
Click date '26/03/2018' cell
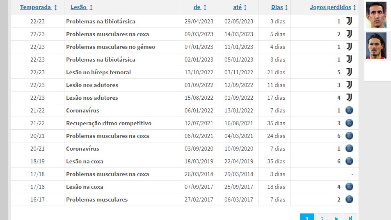[x=199, y=174]
